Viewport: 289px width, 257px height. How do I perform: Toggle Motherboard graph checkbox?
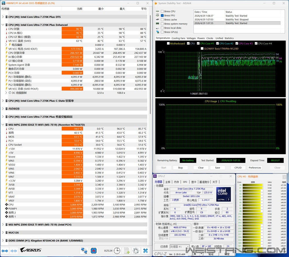coord(168,43)
